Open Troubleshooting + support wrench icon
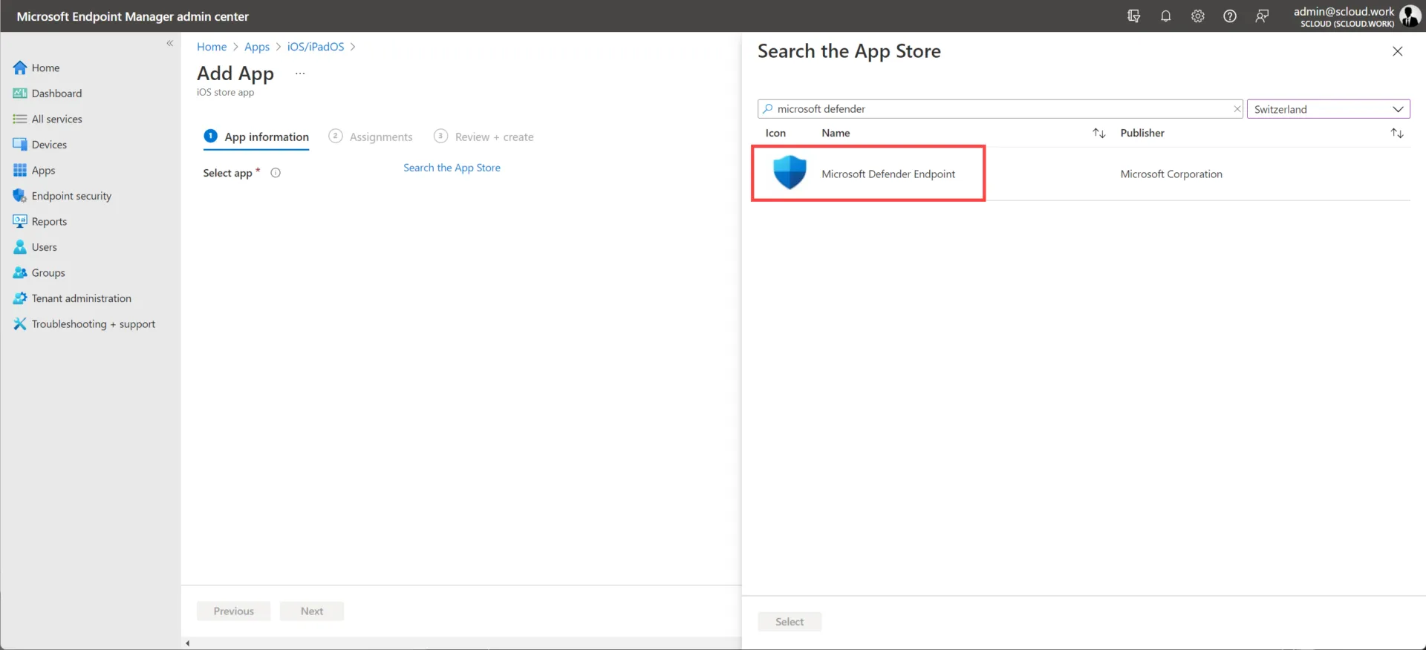 (x=20, y=324)
